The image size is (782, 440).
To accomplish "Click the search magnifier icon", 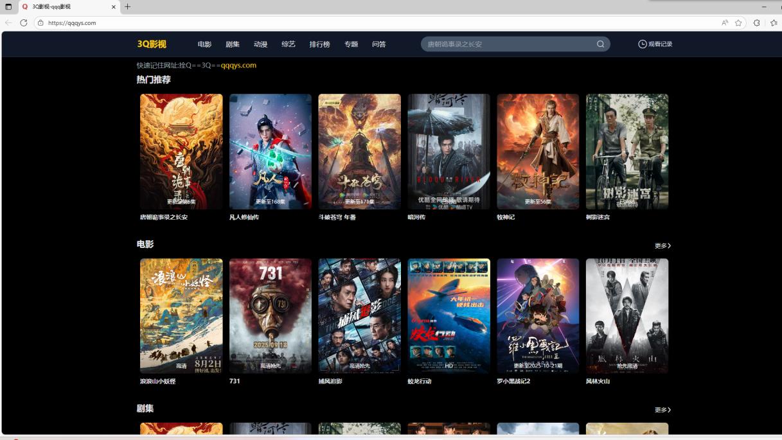I will (x=600, y=44).
